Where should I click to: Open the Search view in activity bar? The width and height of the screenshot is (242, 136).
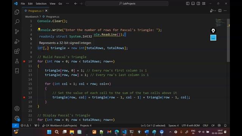coord(17,22)
